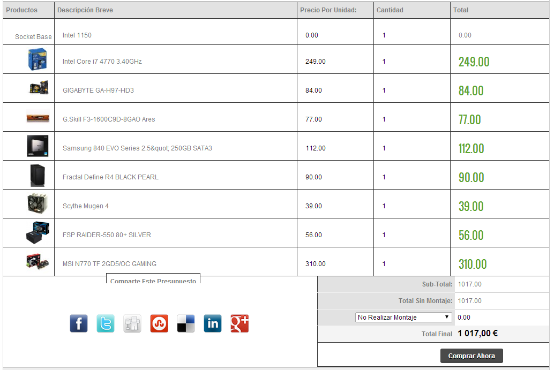Click the green 90.00 total
This screenshot has width=554, height=370.
click(471, 178)
